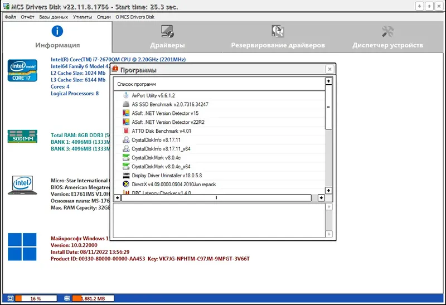Click the RAM usage icon in status bar

67,298
